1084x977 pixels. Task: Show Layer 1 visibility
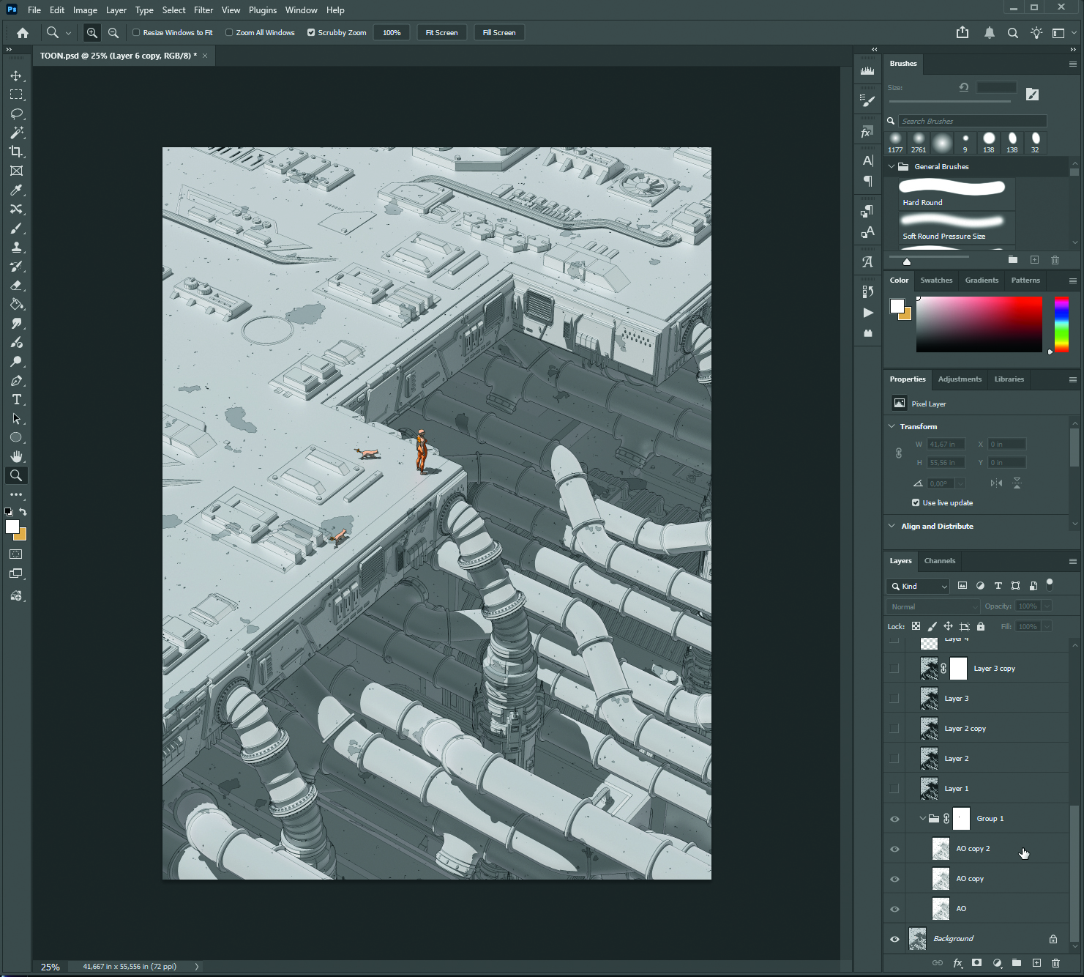coord(894,789)
